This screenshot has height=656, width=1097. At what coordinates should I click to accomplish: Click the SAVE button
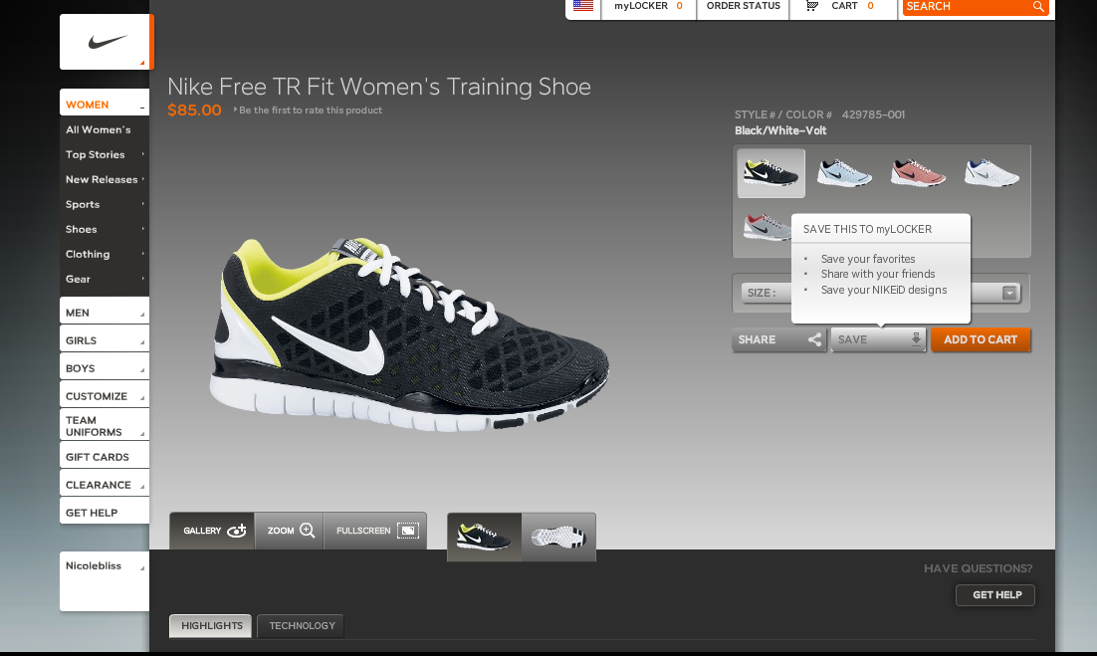878,339
